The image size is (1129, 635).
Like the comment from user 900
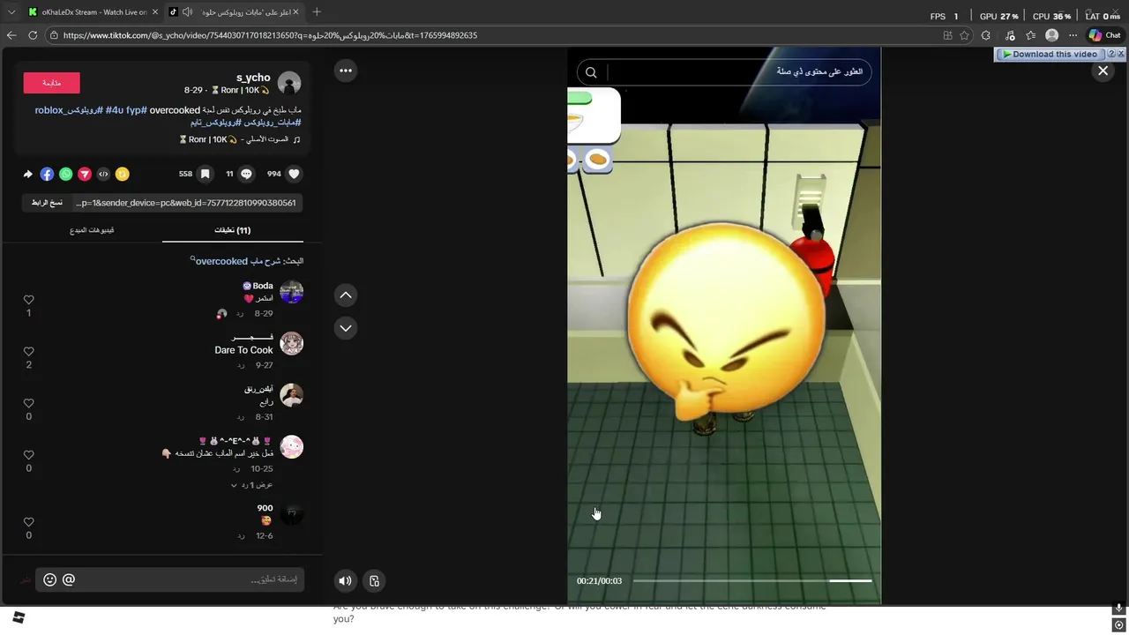point(28,522)
